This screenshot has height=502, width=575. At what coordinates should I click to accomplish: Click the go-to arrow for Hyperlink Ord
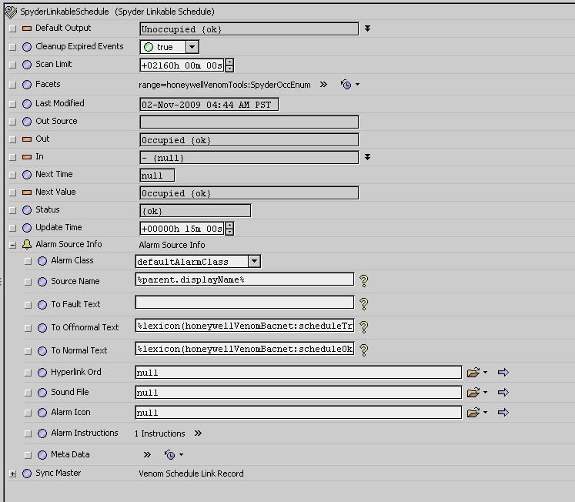pyautogui.click(x=503, y=373)
